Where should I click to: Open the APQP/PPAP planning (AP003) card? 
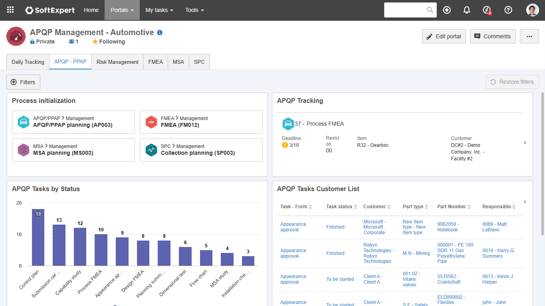(x=73, y=122)
